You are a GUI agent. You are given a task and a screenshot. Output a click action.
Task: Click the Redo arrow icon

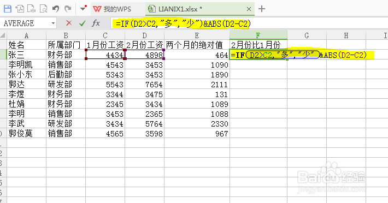click(x=68, y=9)
